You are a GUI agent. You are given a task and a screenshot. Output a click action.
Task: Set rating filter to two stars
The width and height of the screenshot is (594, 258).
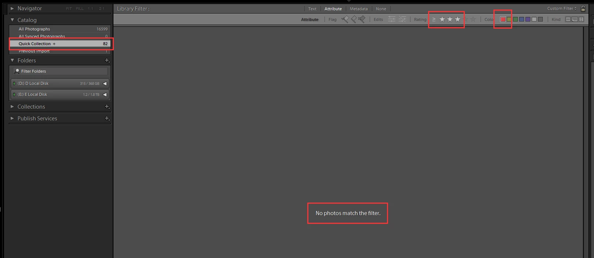450,19
